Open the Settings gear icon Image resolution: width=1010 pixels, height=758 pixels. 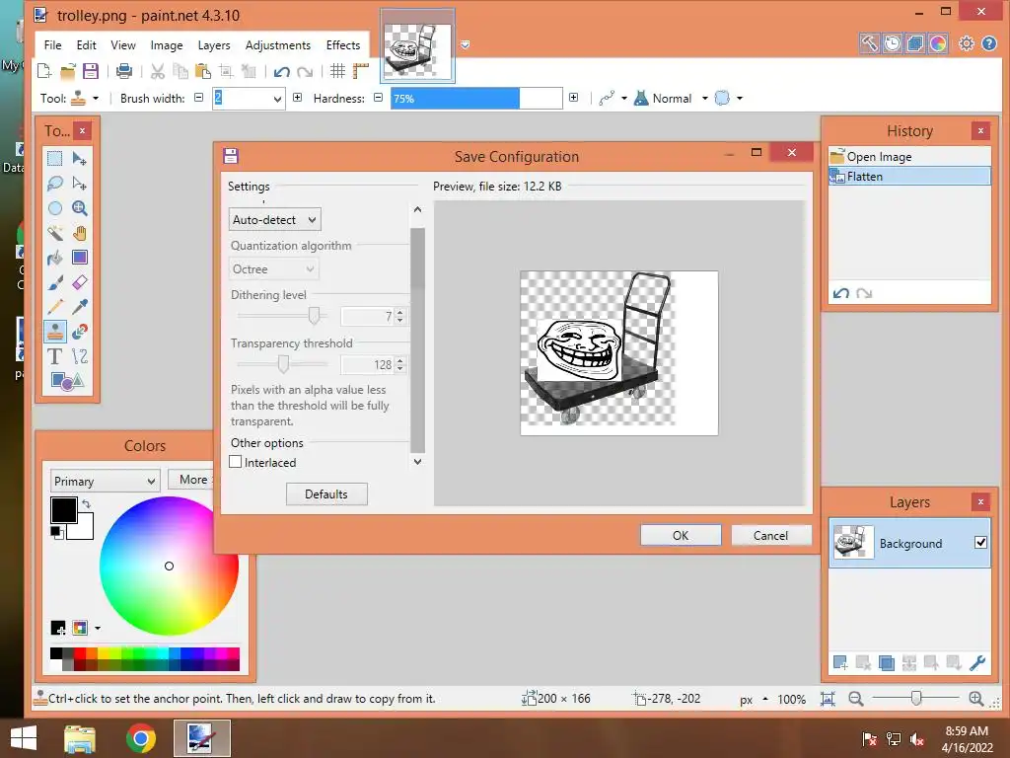point(967,43)
